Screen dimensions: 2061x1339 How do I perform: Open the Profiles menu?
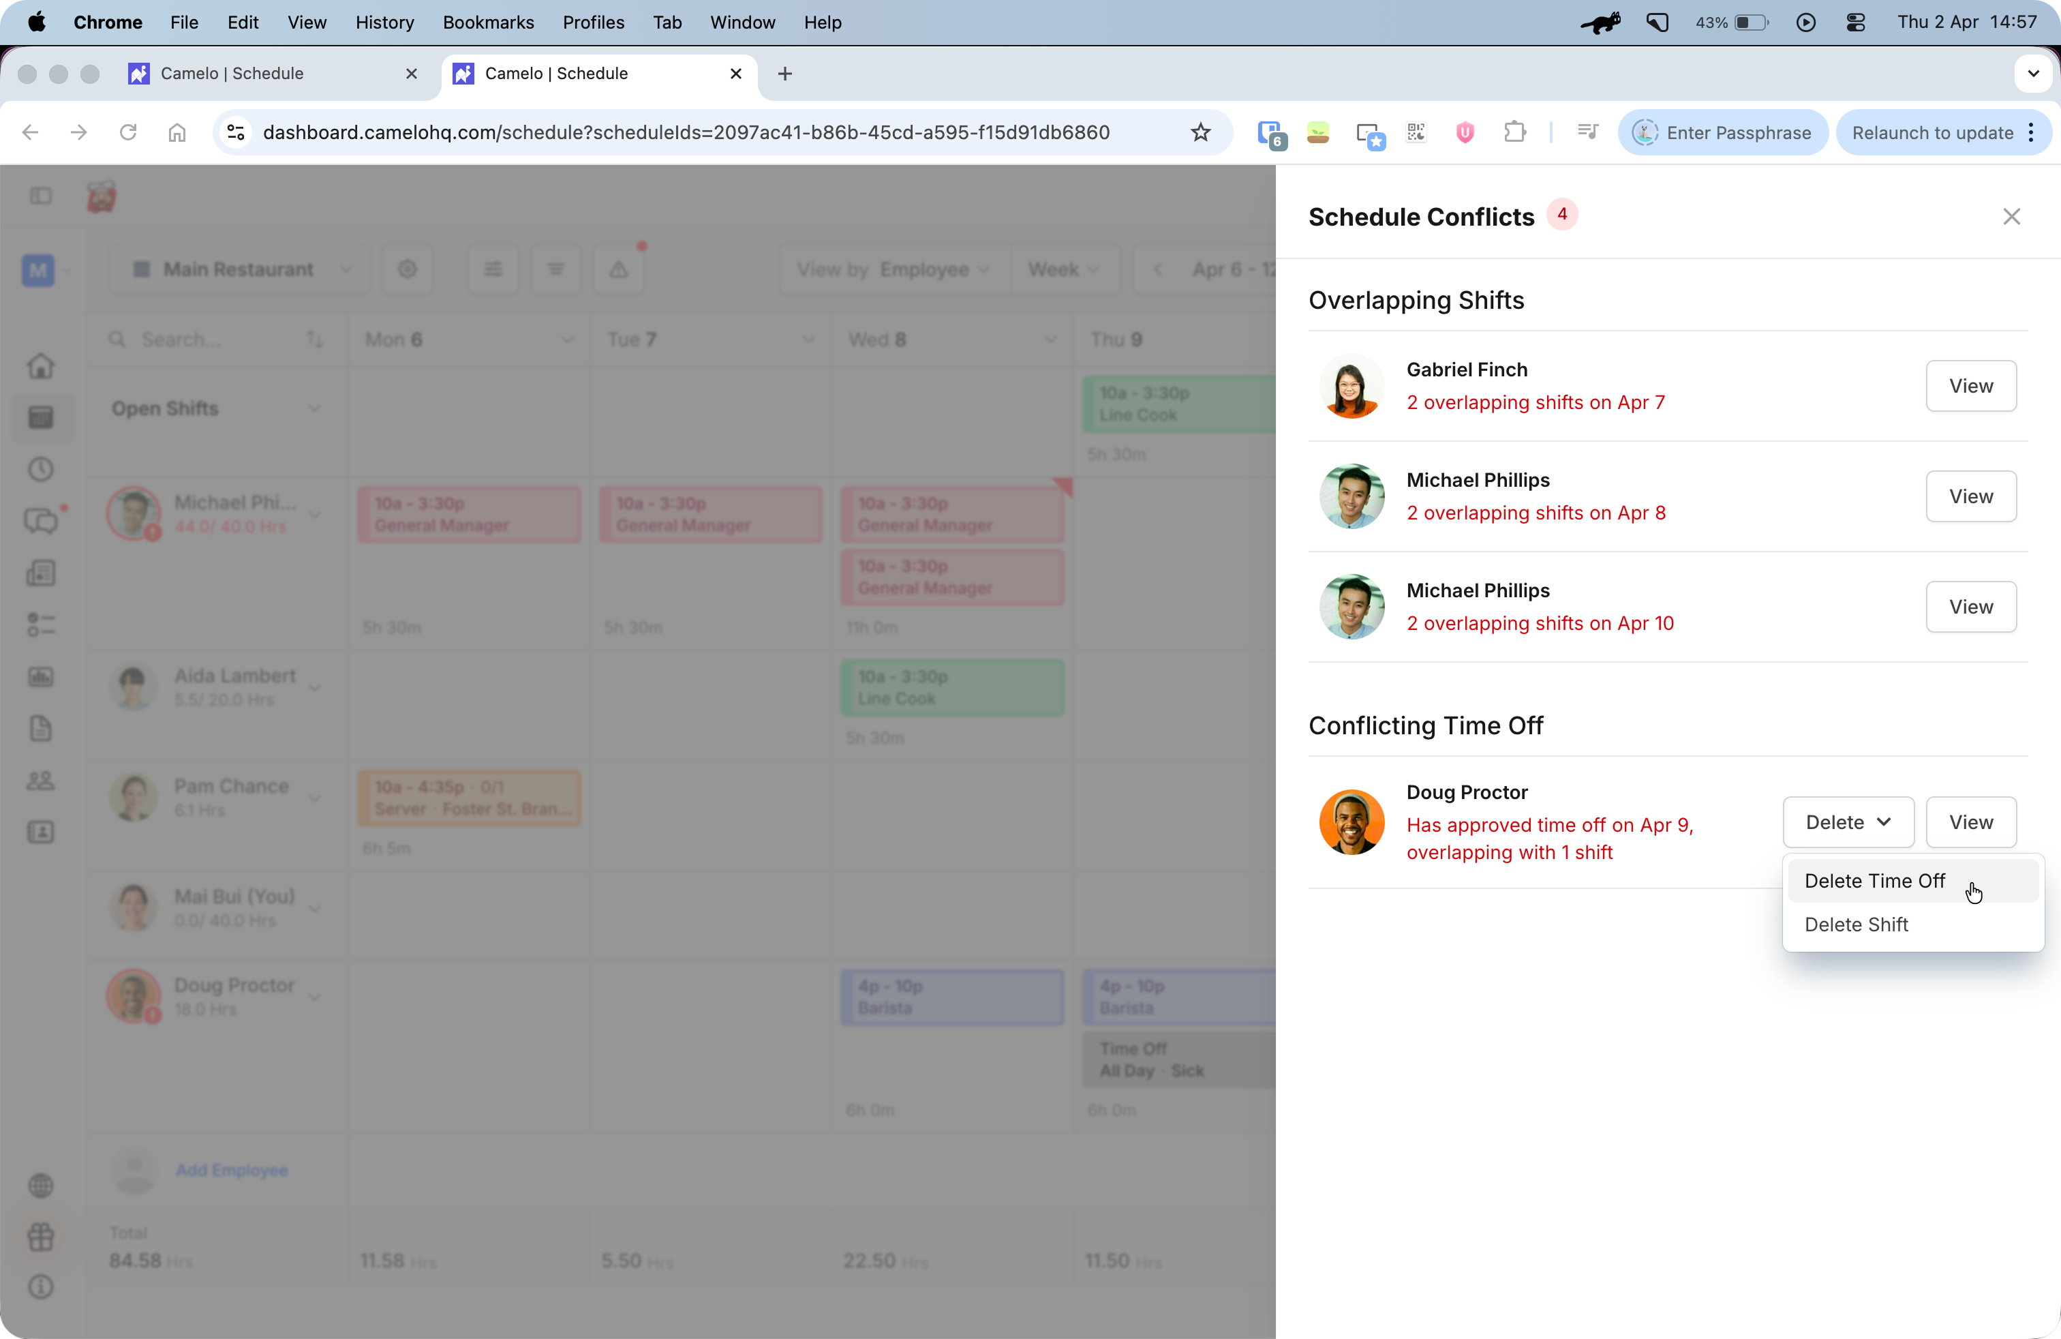click(x=593, y=22)
